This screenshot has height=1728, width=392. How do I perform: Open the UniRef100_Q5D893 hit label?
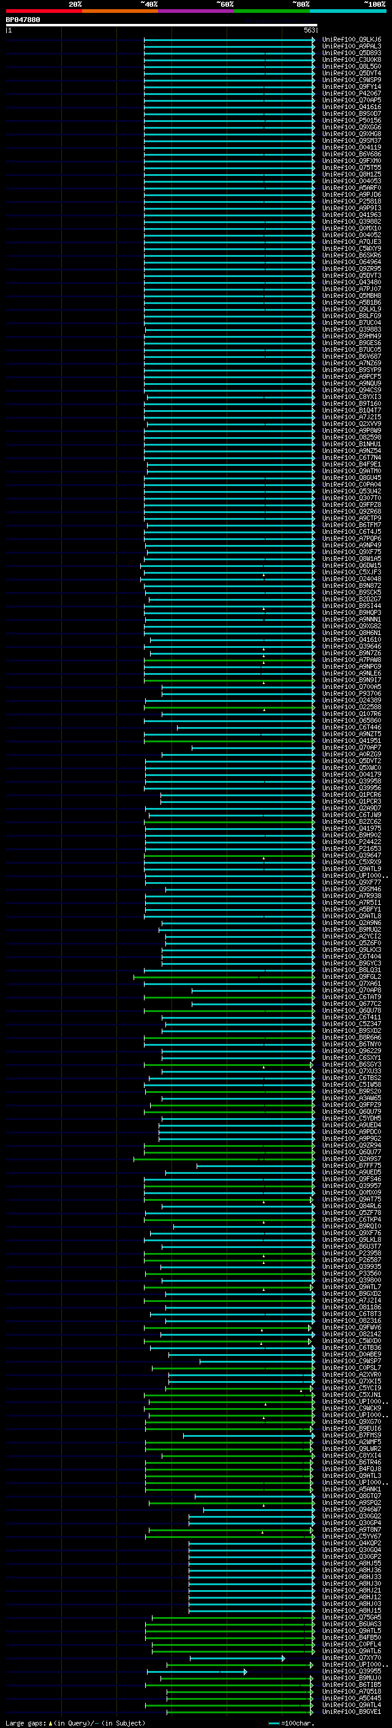(x=352, y=53)
